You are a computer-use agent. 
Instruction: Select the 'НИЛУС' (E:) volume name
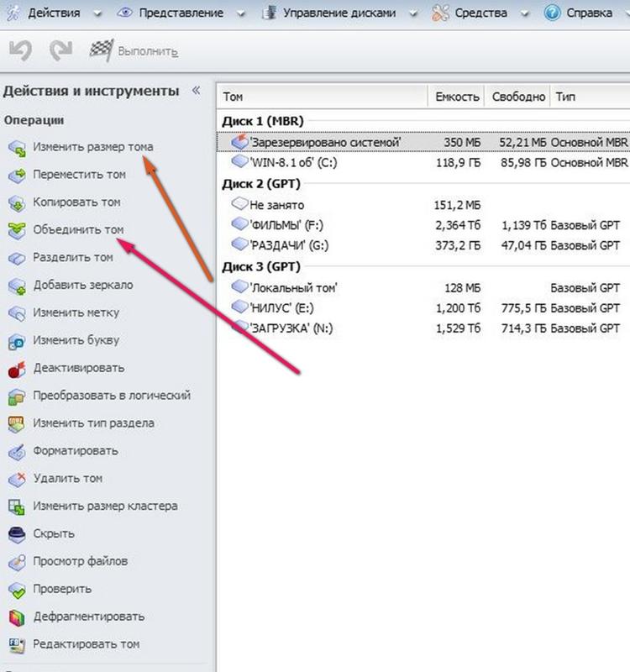[281, 308]
